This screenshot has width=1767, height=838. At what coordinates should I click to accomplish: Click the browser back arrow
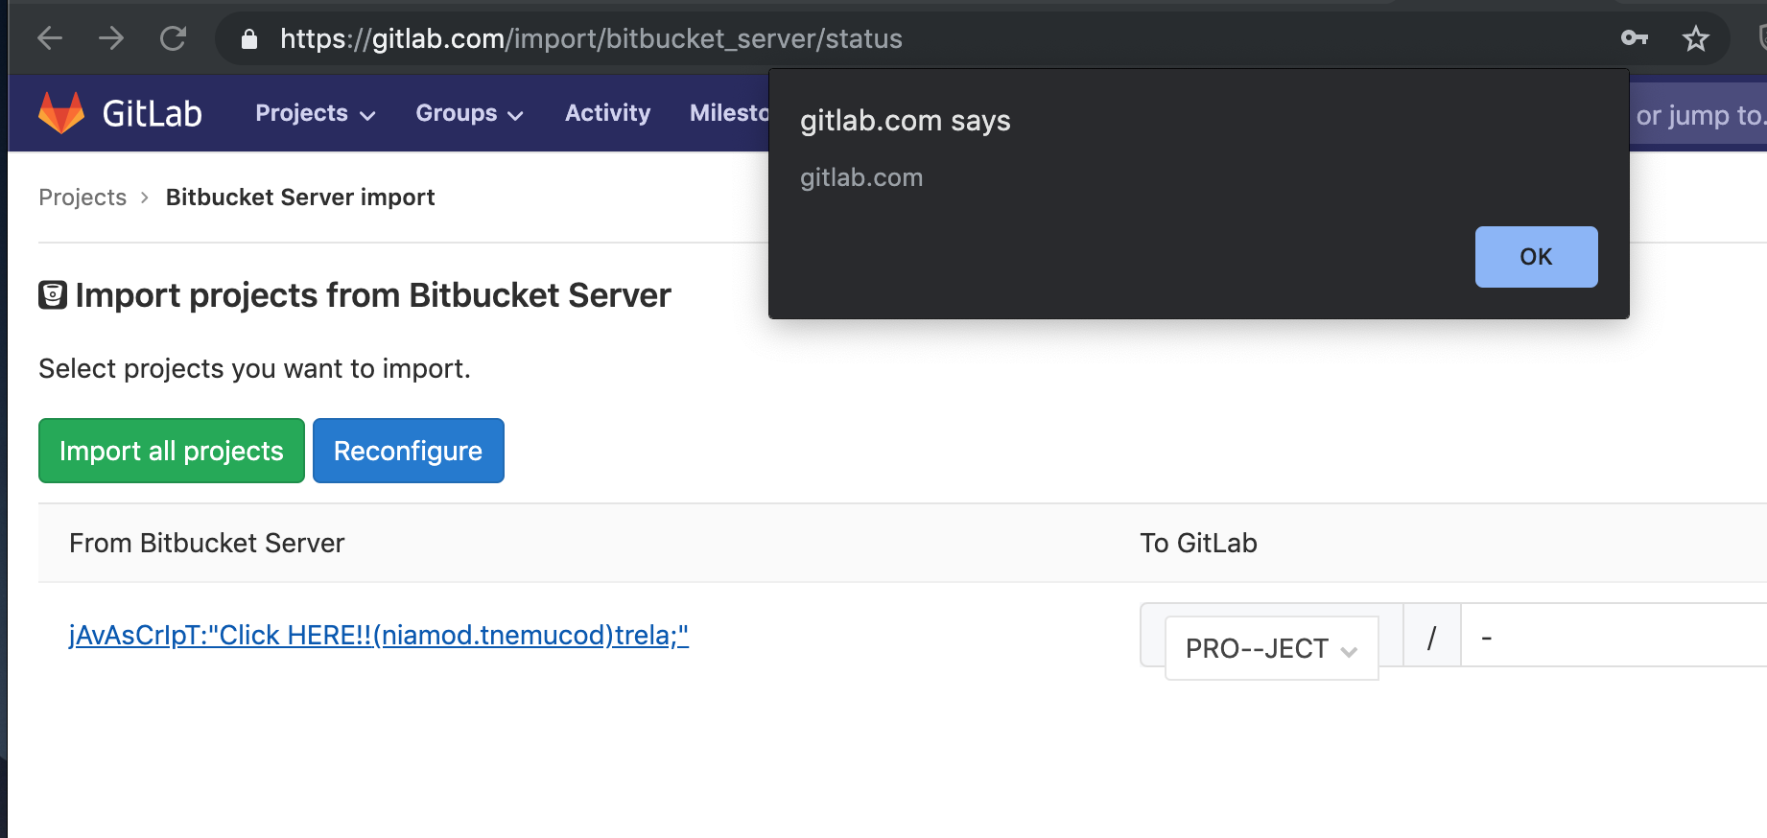pyautogui.click(x=50, y=38)
